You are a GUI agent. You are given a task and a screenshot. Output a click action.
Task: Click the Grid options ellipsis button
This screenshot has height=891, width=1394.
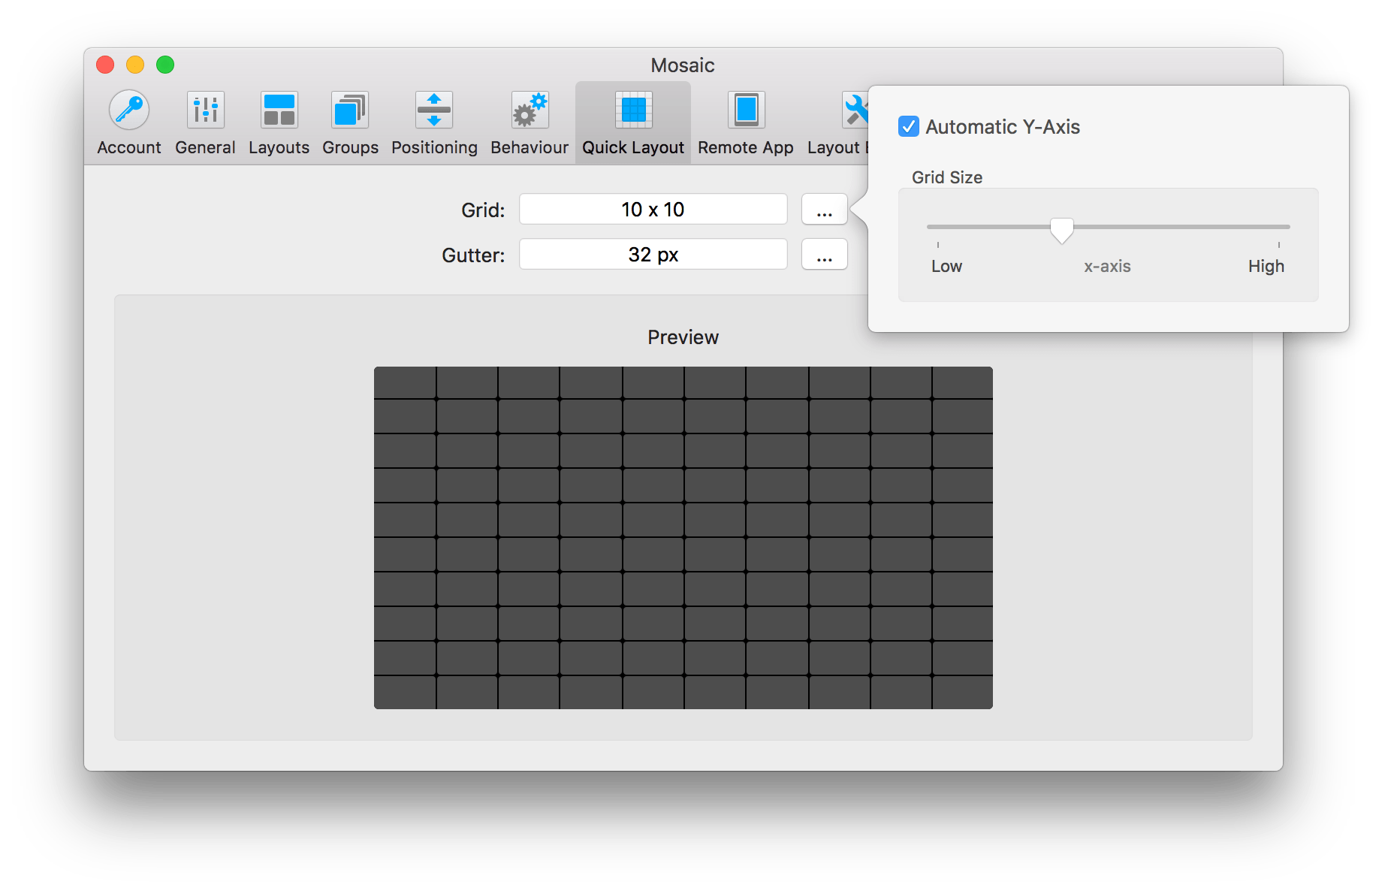tap(825, 209)
